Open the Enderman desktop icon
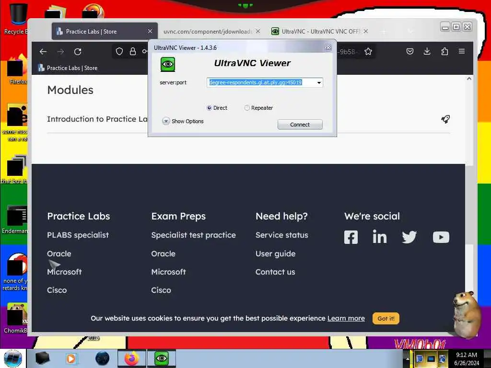 [15, 219]
